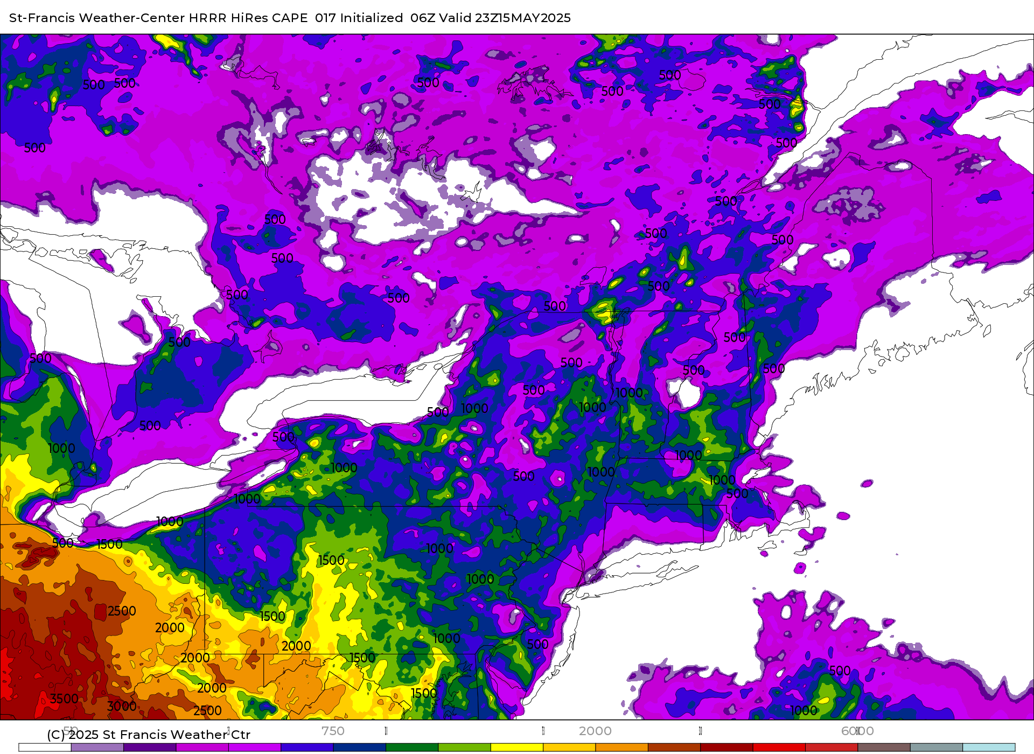This screenshot has height=754, width=1034.
Task: Pick the navy blue legend swatch
Action: click(360, 748)
